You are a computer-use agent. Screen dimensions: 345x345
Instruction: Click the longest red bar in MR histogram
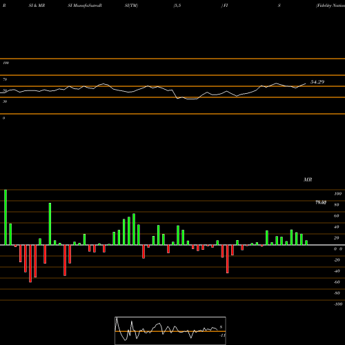coord(30,264)
